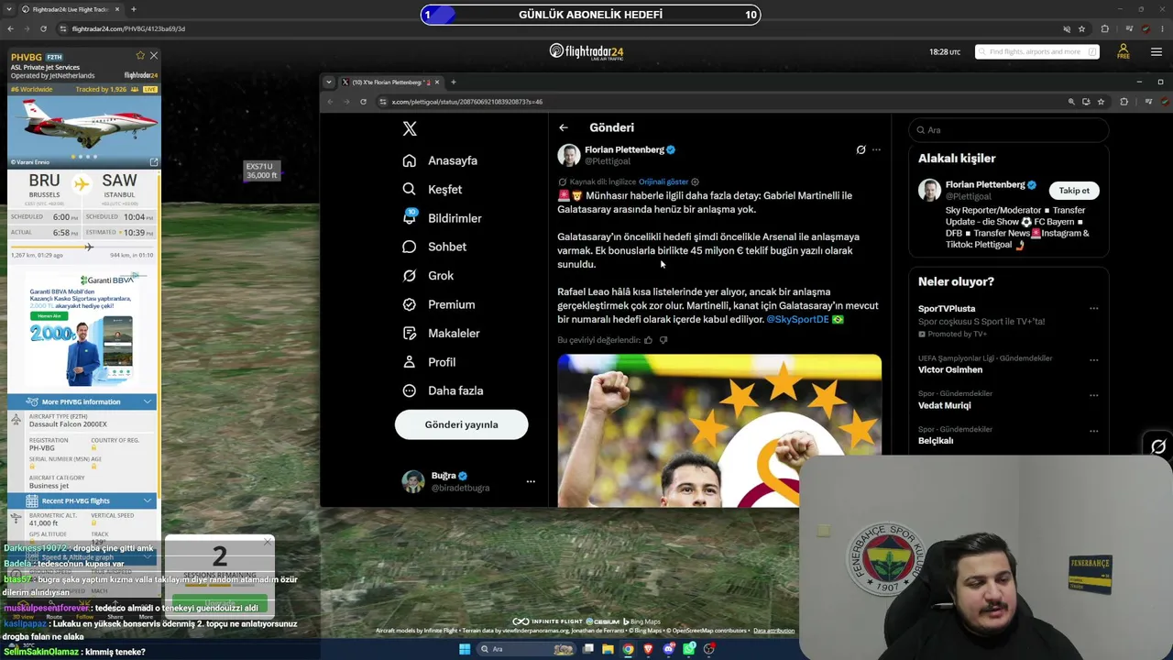This screenshot has height=660, width=1173.
Task: Click the Windows Start button
Action: point(465,649)
